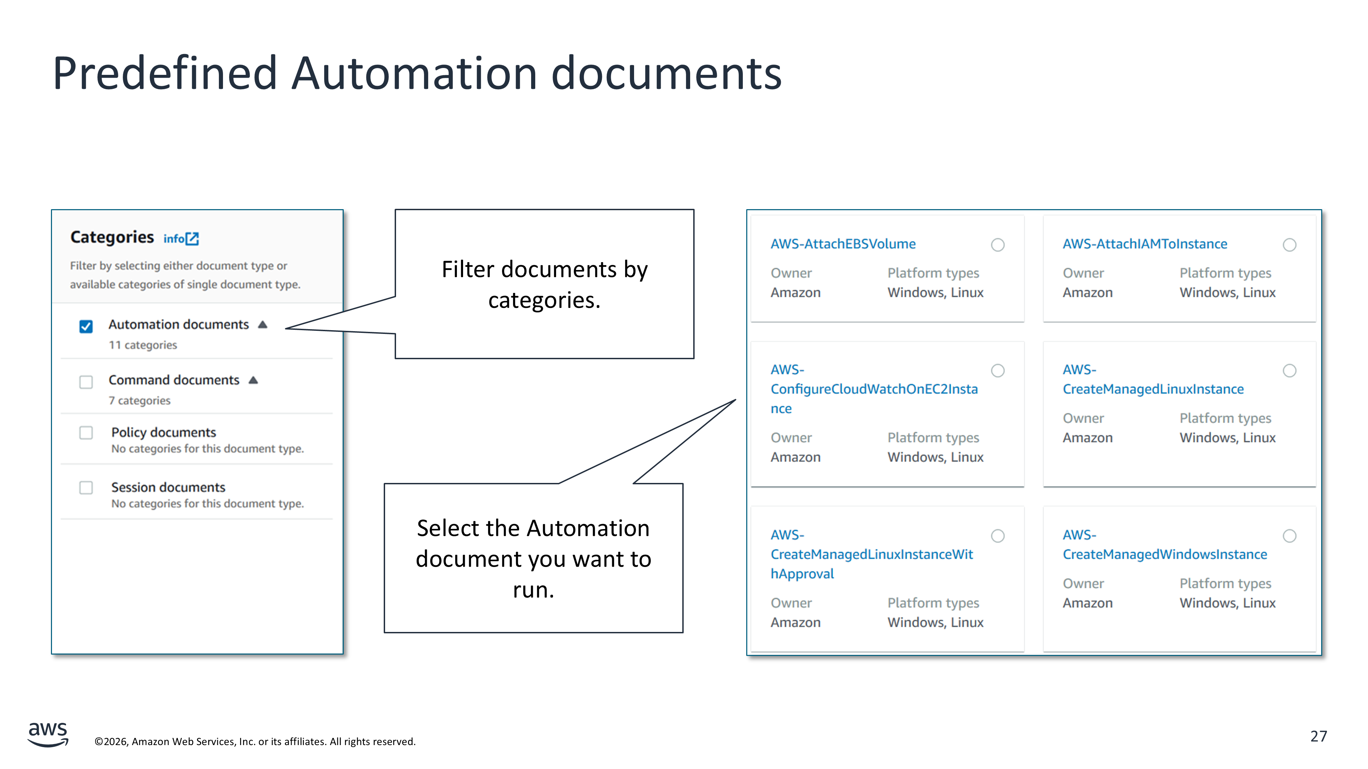Screen dimensions: 1368x769
Task: Select the AWS-AttachEBSVolume radio button
Action: click(998, 245)
